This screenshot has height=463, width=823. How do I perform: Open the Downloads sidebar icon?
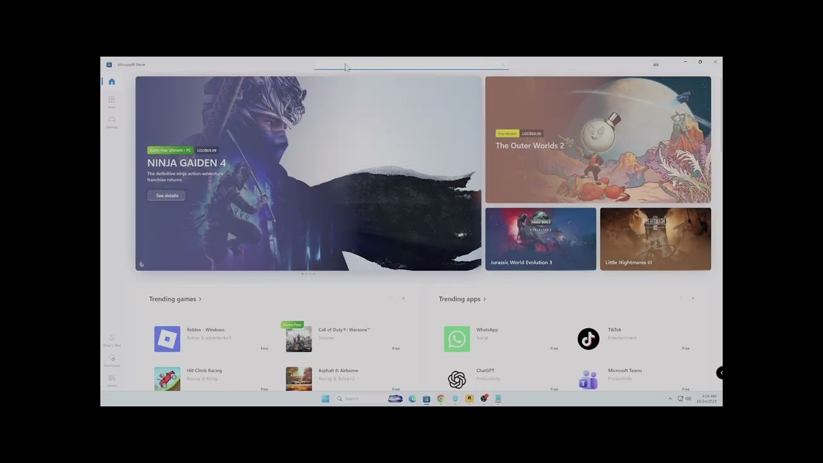click(112, 359)
